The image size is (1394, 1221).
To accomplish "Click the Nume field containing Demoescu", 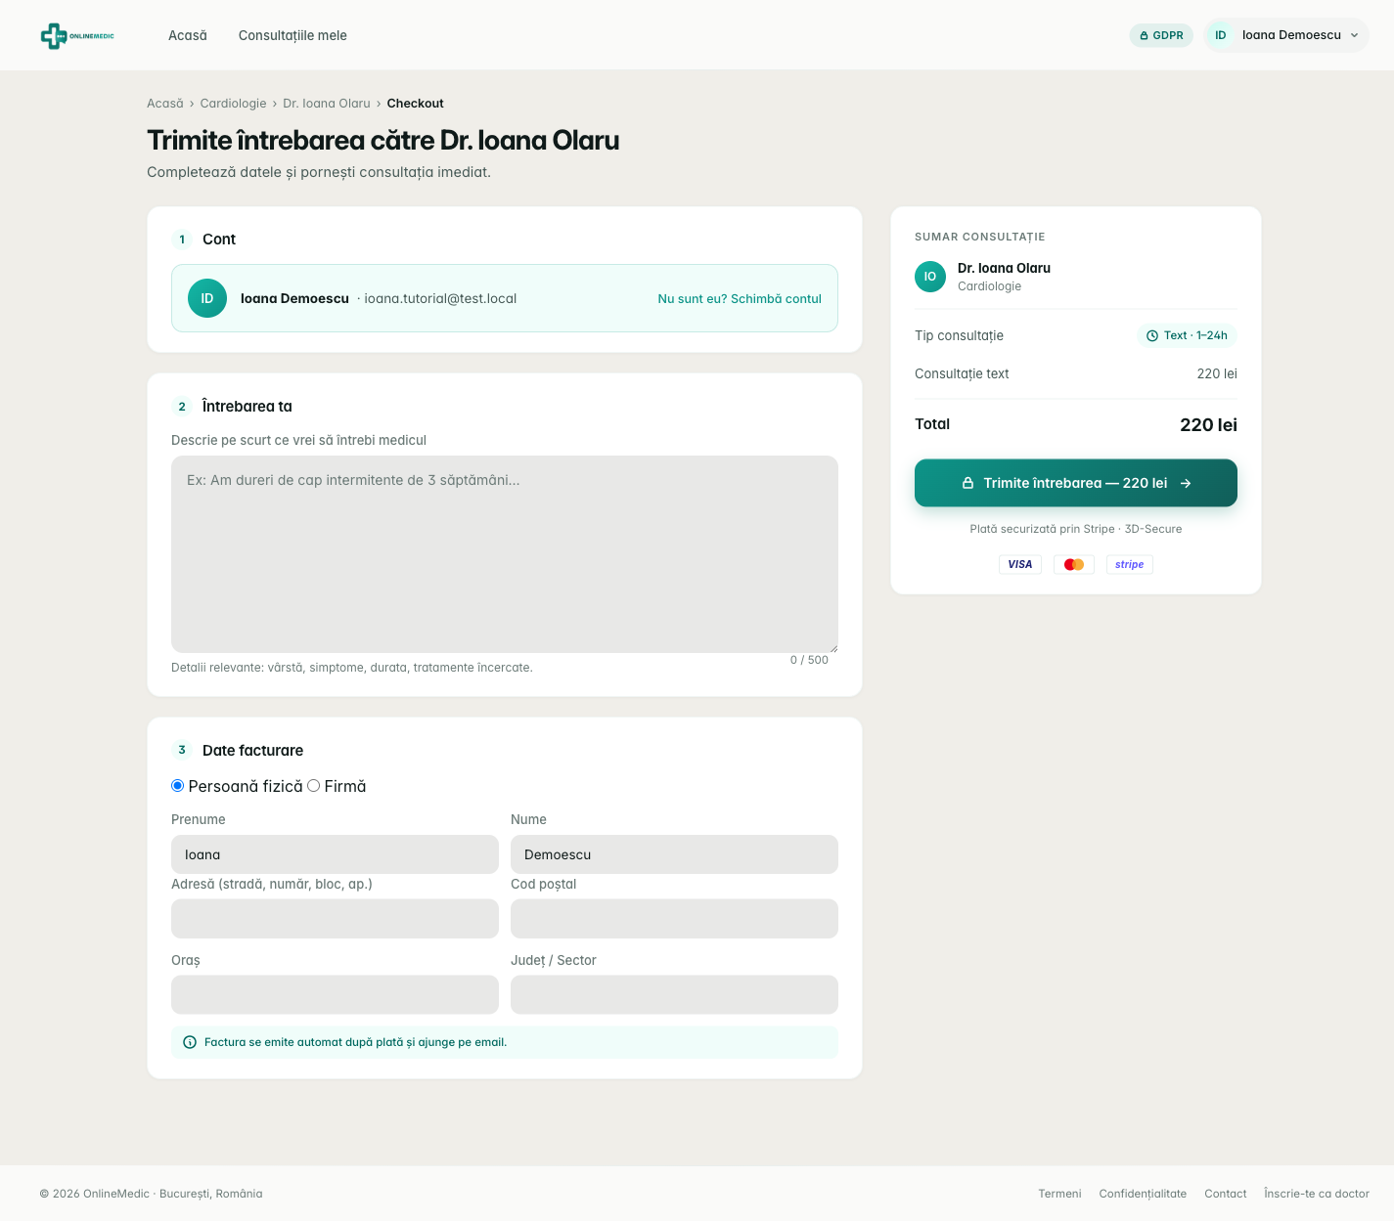I will [674, 854].
